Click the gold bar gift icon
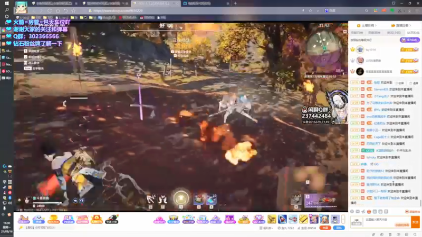 (x=303, y=219)
